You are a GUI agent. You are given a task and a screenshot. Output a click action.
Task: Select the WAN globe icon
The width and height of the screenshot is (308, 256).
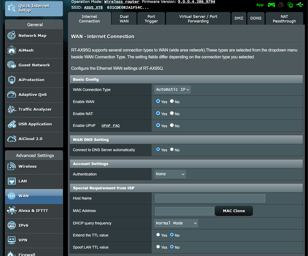(x=11, y=196)
